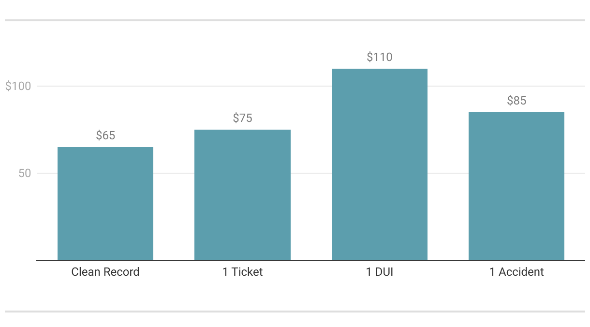Image resolution: width=590 pixels, height=327 pixels.
Task: Click the Clean Record bar
Action: tap(105, 203)
